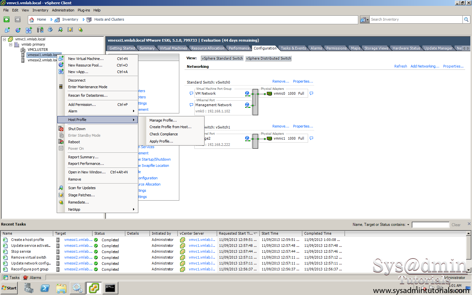Switch view to vSphere Distributed Switch
The height and width of the screenshot is (295, 472).
268,58
